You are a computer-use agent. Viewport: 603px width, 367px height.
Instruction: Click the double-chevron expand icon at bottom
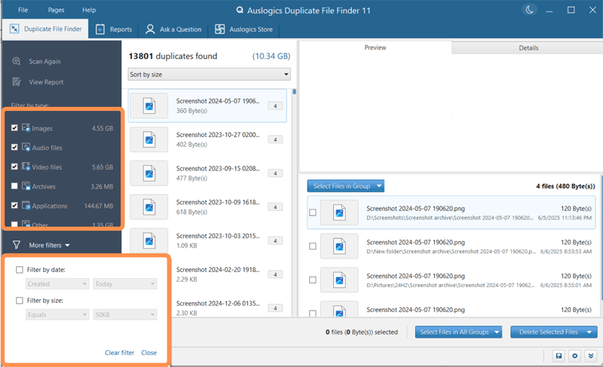click(591, 356)
